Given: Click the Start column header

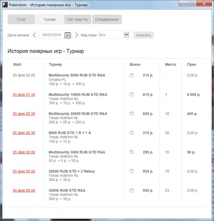Looking at the screenshot, I should (17, 65).
